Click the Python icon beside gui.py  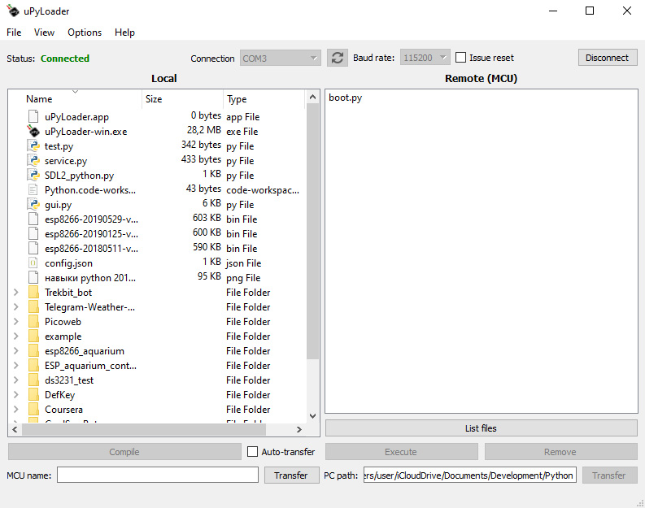pos(33,204)
